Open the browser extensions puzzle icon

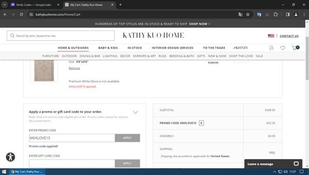click(x=276, y=15)
